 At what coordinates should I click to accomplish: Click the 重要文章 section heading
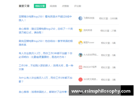tap(24, 6)
